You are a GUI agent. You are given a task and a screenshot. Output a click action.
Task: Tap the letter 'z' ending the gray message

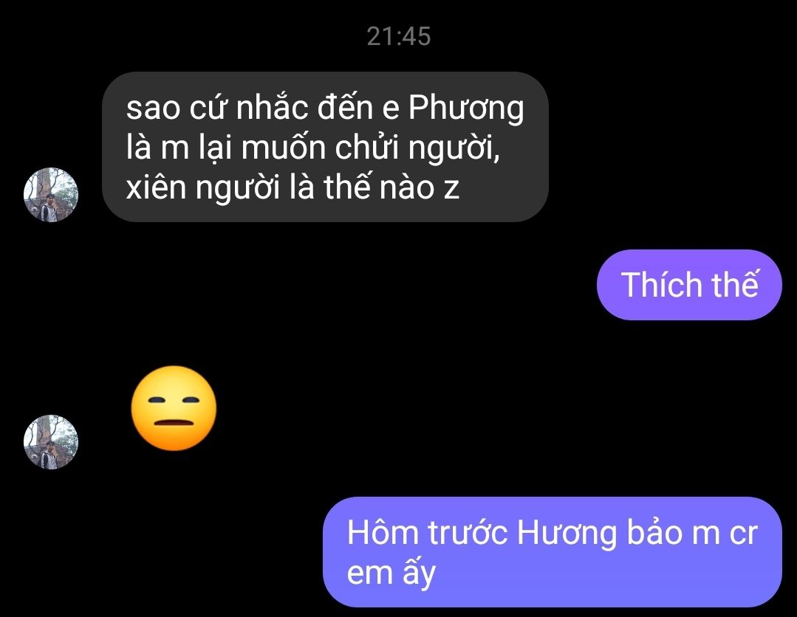452,189
